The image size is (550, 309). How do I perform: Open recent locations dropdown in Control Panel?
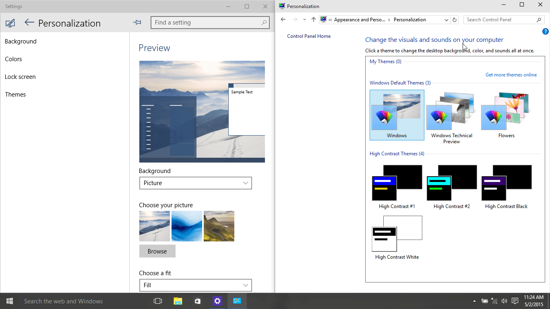click(x=304, y=19)
